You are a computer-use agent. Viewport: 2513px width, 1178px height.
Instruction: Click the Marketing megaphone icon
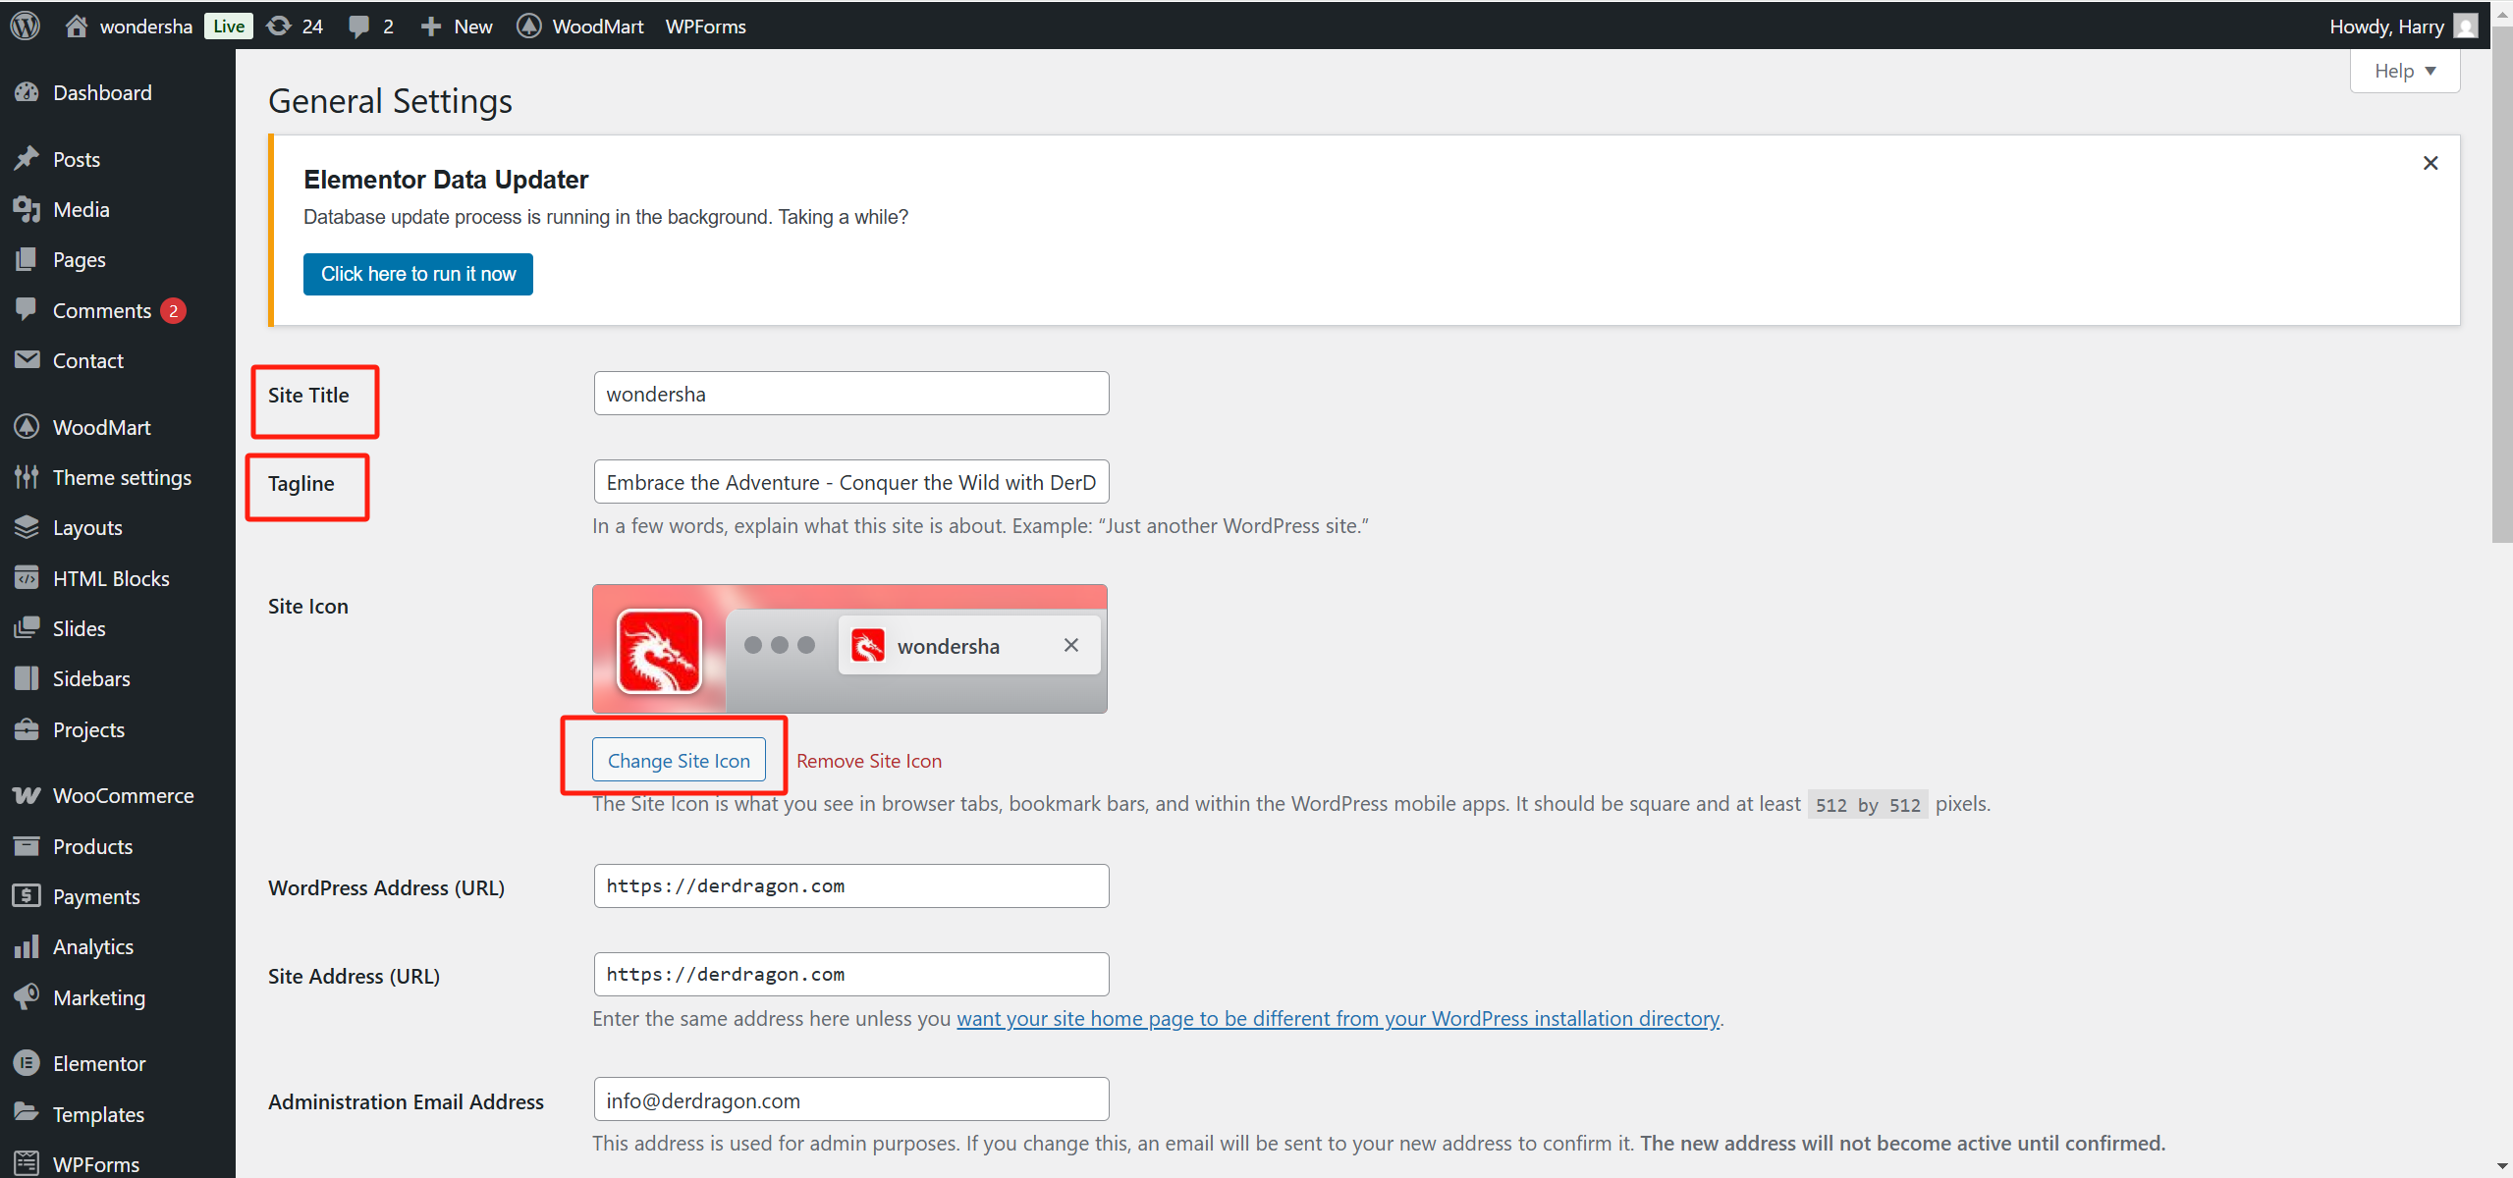pyautogui.click(x=27, y=996)
